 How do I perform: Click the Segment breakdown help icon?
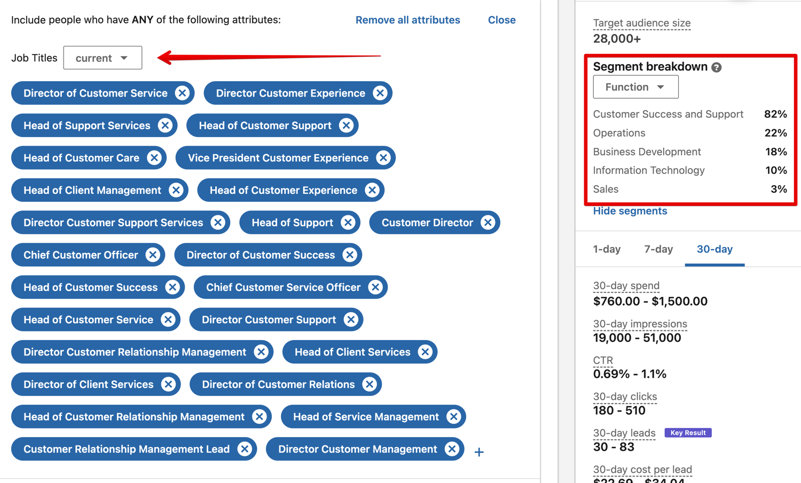[716, 67]
